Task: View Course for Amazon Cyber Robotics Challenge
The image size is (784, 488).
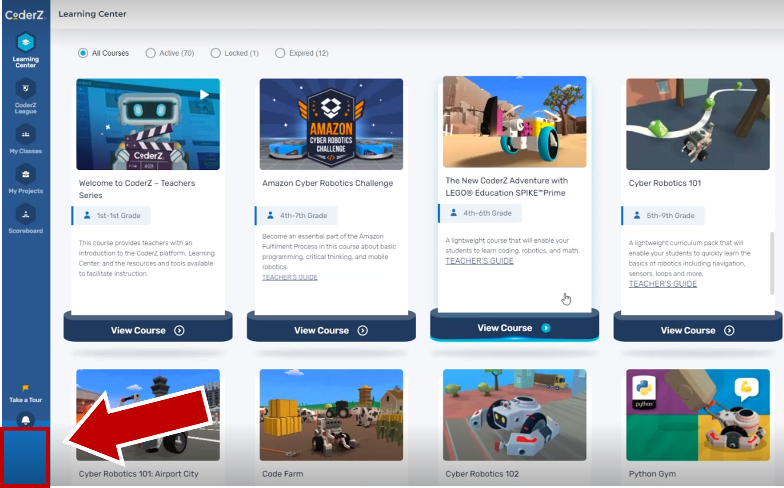Action: [331, 330]
